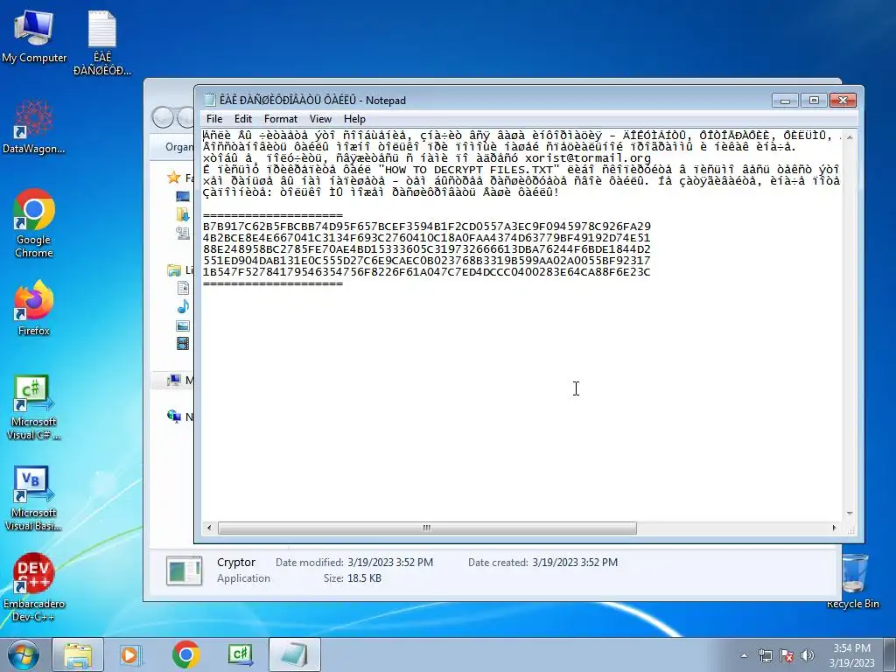Click the hex line starting 4B2BCE8E4E66
The height and width of the screenshot is (672, 896).
426,238
